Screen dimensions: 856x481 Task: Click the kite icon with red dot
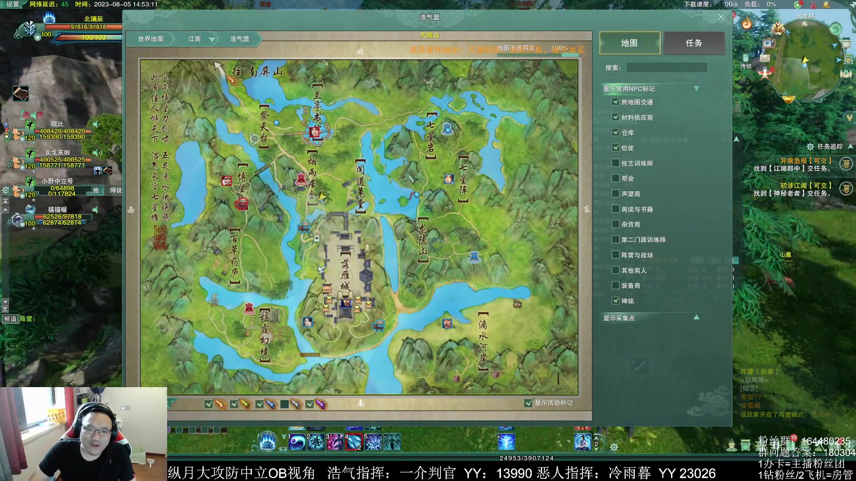[x=765, y=73]
